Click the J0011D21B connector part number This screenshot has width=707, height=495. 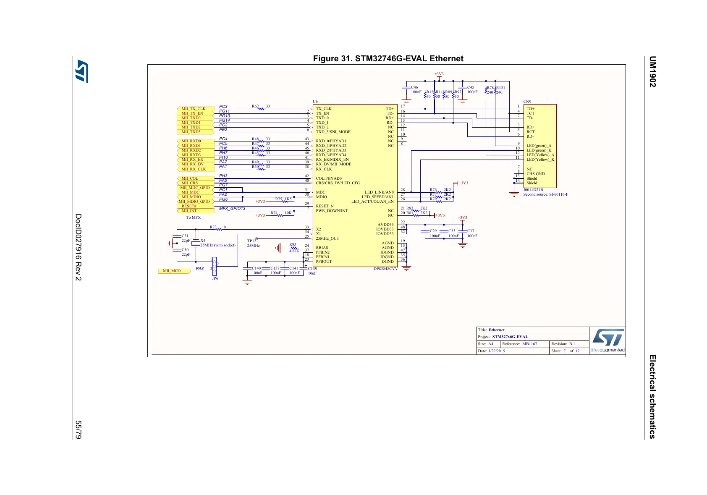tap(533, 190)
